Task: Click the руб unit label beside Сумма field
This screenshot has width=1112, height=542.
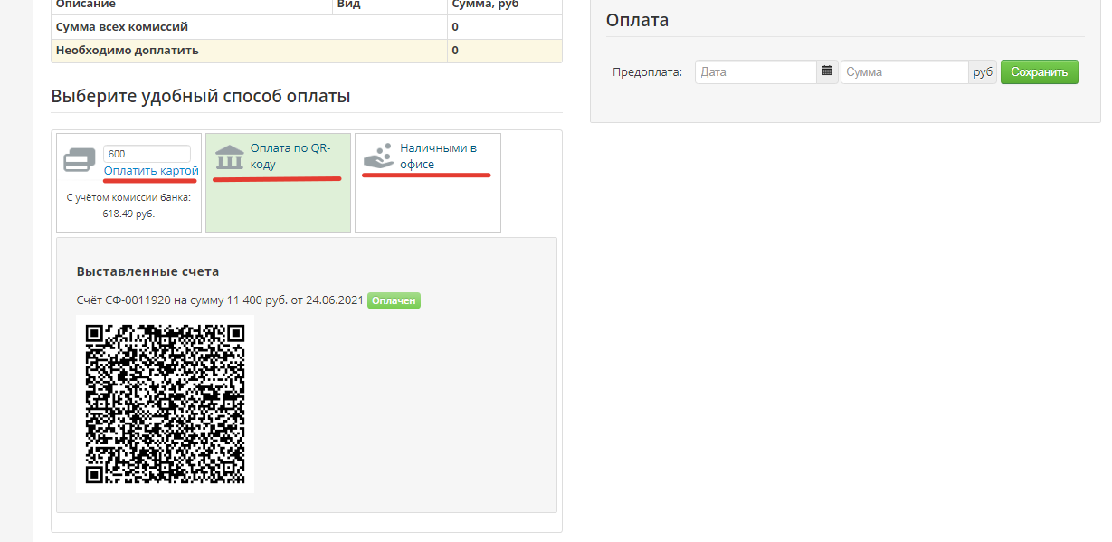Action: 983,72
